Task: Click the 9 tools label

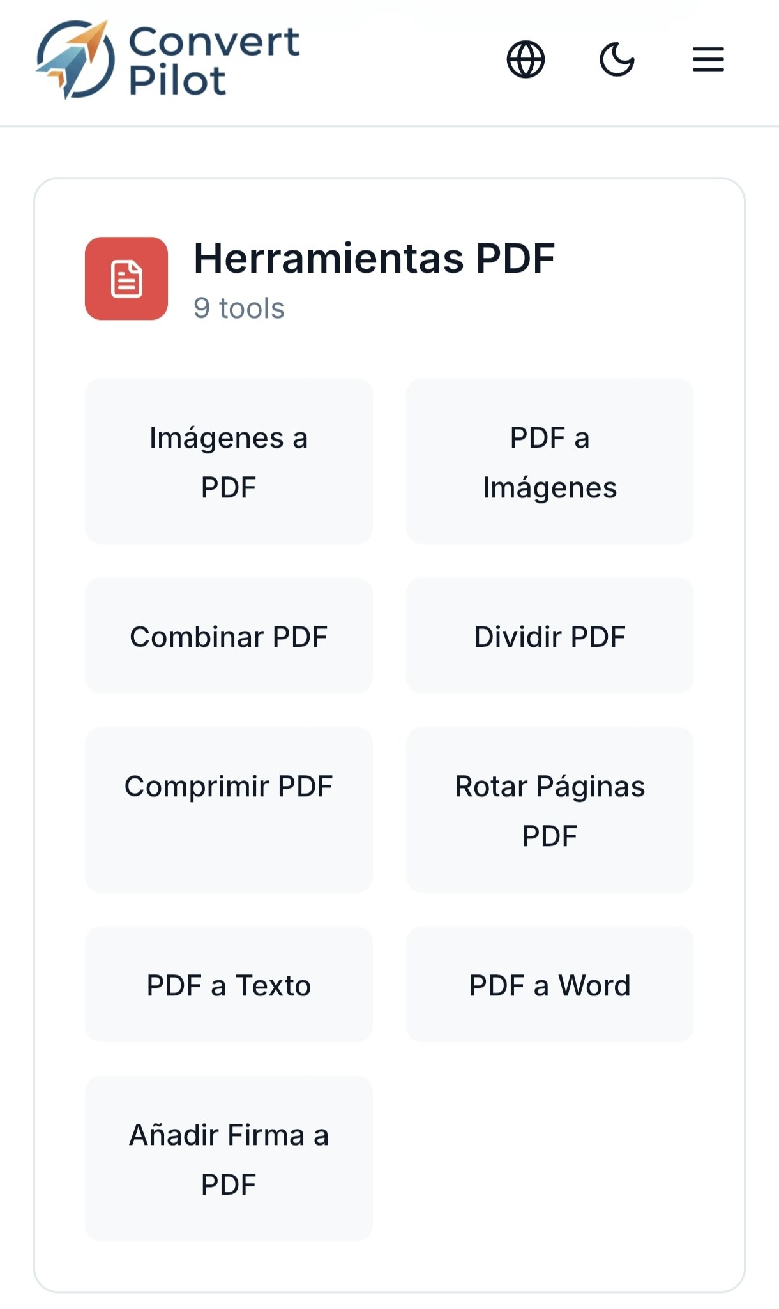Action: coord(239,308)
